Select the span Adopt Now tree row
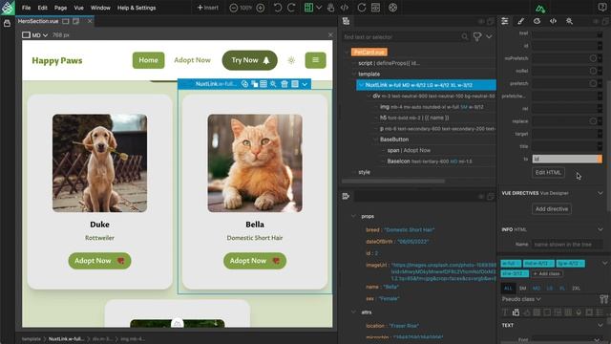This screenshot has width=611, height=344. (x=409, y=150)
